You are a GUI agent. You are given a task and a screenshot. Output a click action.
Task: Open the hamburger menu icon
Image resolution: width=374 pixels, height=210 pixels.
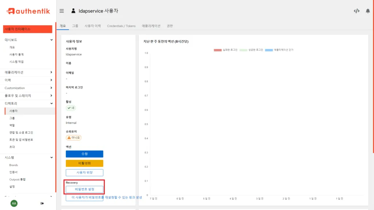coord(61,11)
